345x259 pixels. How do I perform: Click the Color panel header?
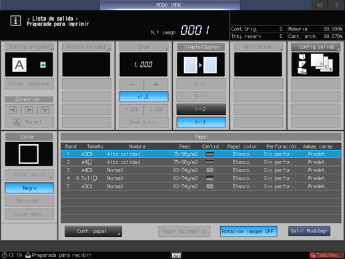click(x=29, y=137)
